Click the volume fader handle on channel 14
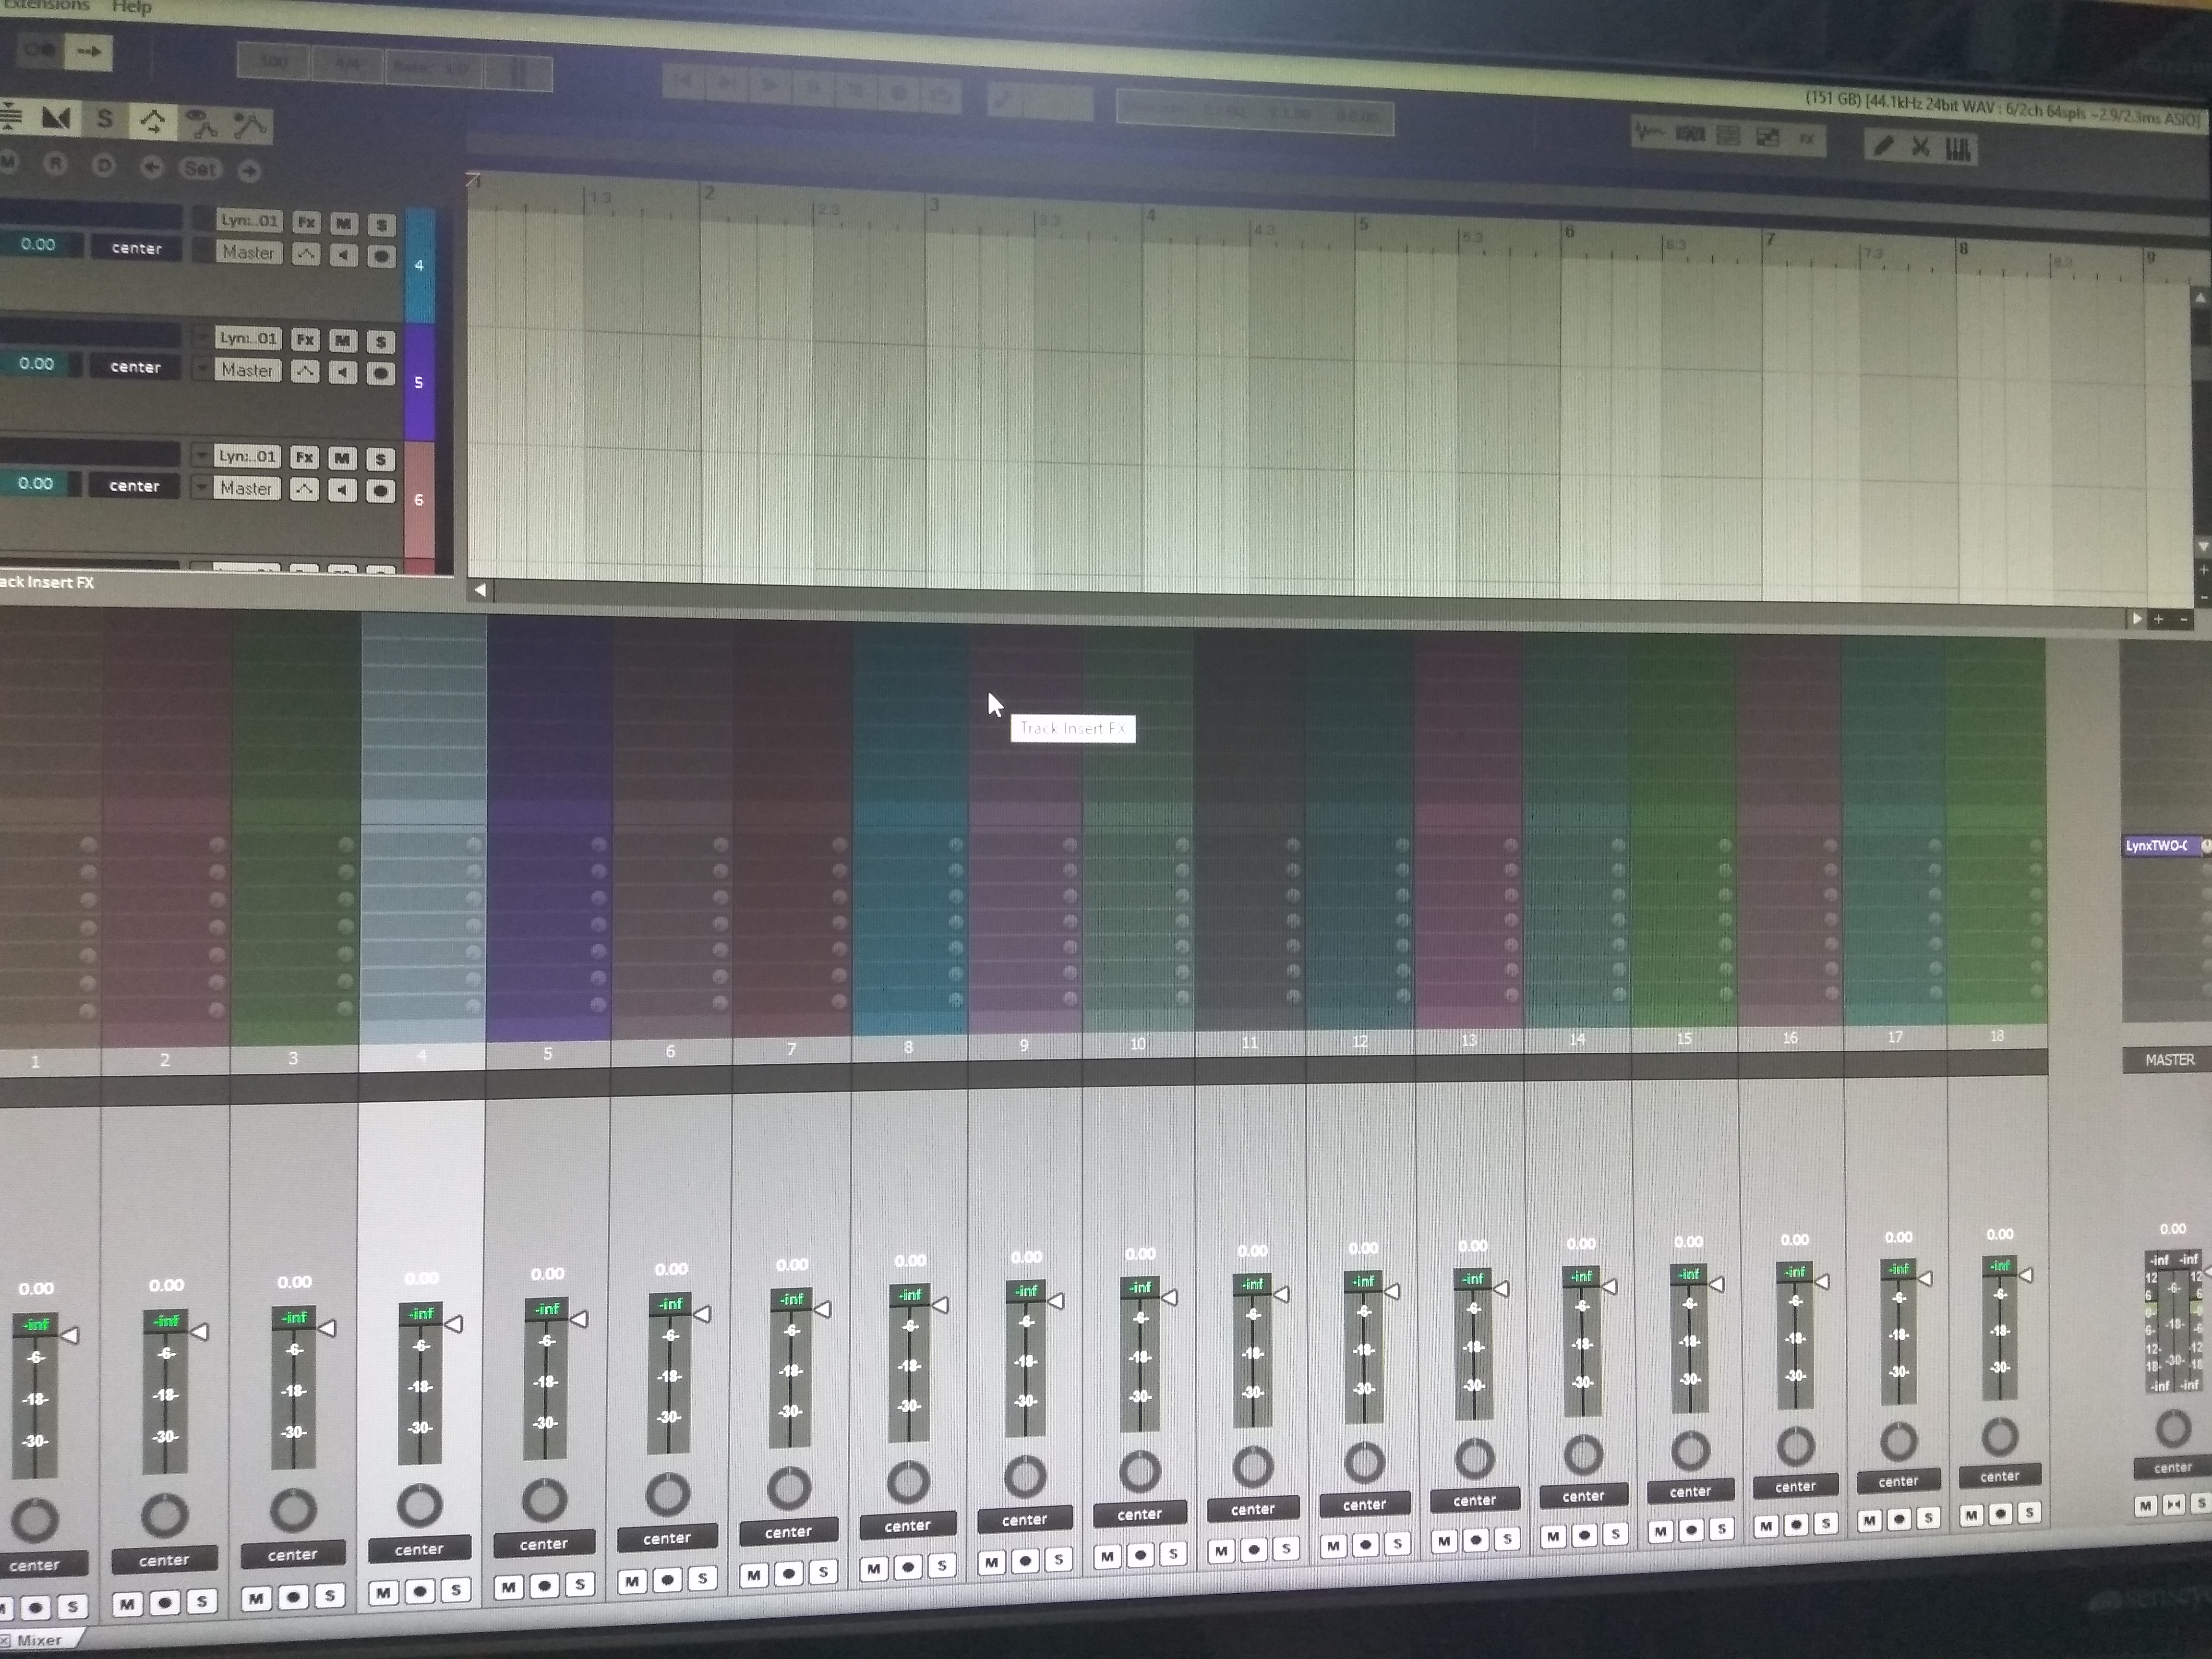This screenshot has width=2212, height=1659. click(x=1608, y=1285)
